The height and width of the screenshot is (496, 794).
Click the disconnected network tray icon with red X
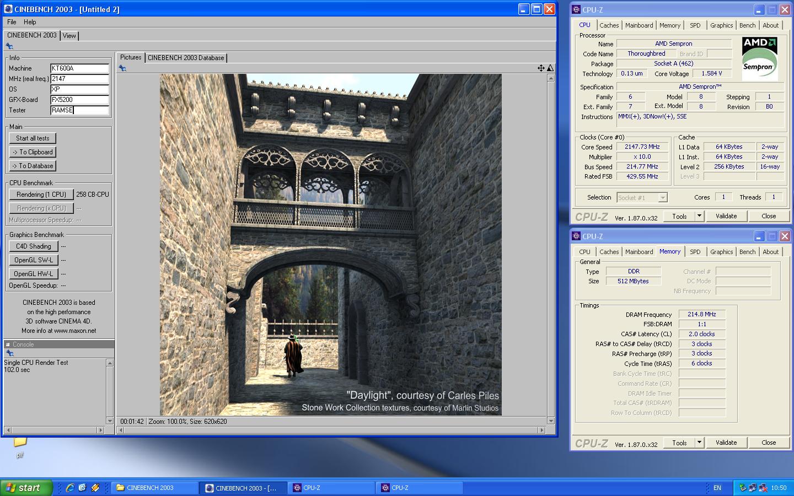point(763,488)
